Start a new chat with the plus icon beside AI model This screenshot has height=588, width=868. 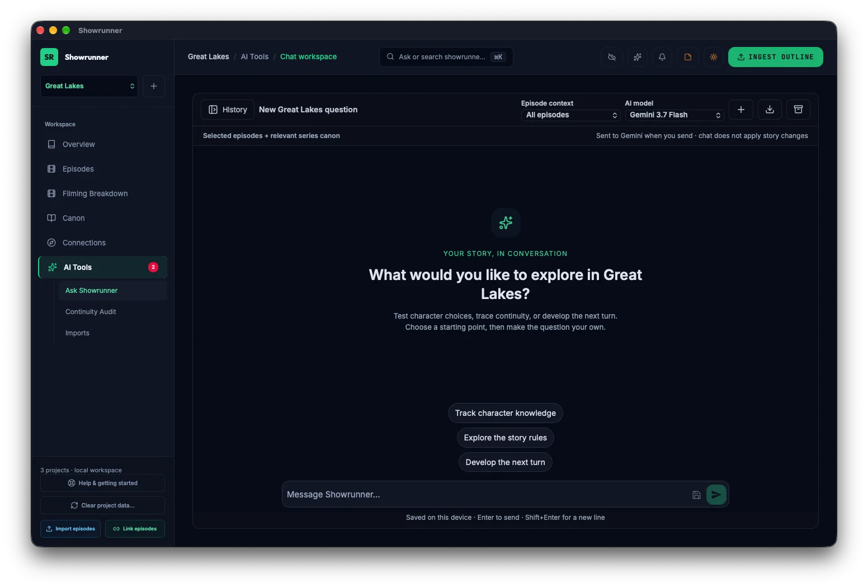coord(741,110)
